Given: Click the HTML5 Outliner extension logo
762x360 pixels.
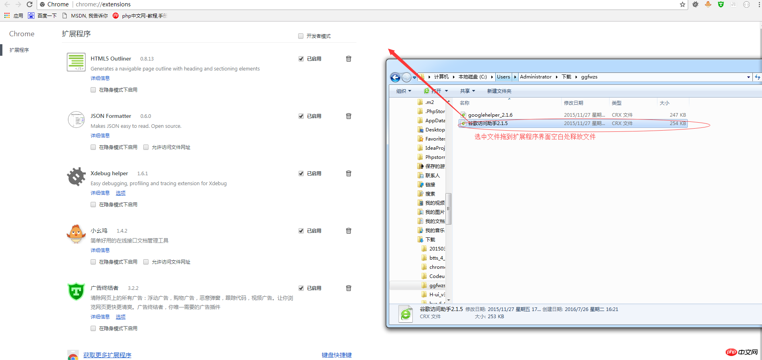Looking at the screenshot, I should [x=76, y=62].
